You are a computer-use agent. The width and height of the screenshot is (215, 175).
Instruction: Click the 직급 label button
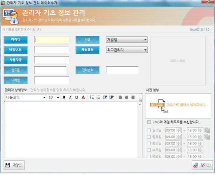pos(88,40)
